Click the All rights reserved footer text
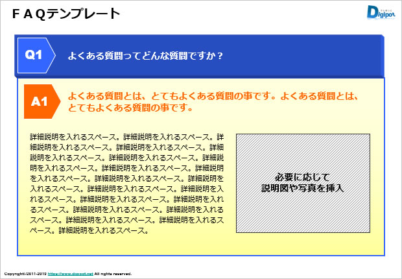Viewport: 402px width, 279px height. pos(113,274)
